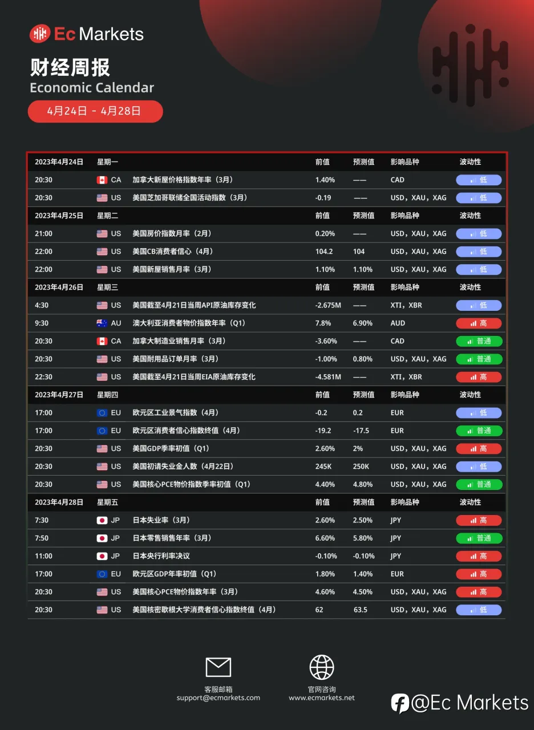Click the 11:00 time cell
Screen dimensions: 534x730
(43, 556)
